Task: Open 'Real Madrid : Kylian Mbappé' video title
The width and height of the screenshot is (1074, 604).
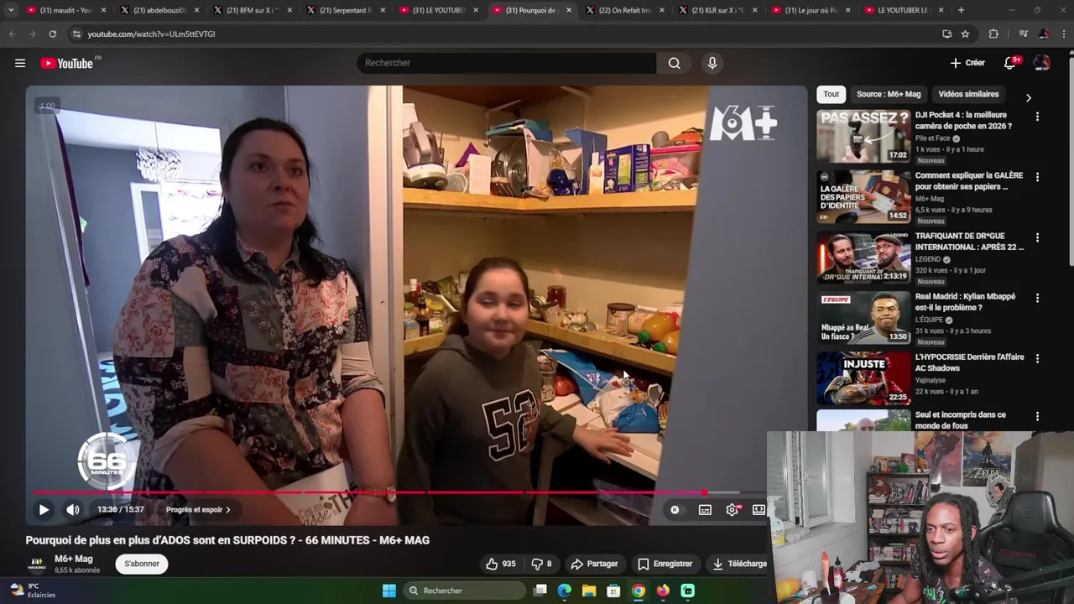Action: (x=966, y=302)
